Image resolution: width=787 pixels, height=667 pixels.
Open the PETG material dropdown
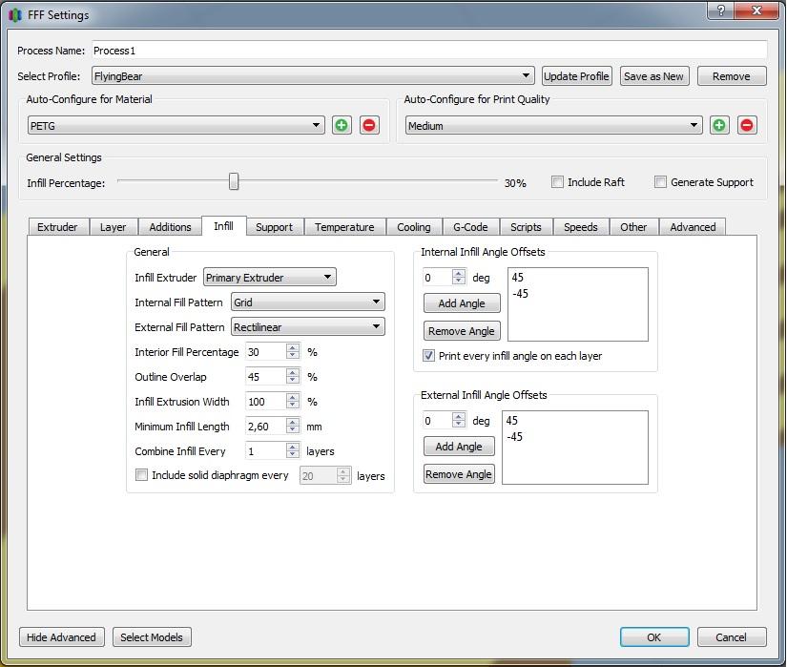(176, 125)
